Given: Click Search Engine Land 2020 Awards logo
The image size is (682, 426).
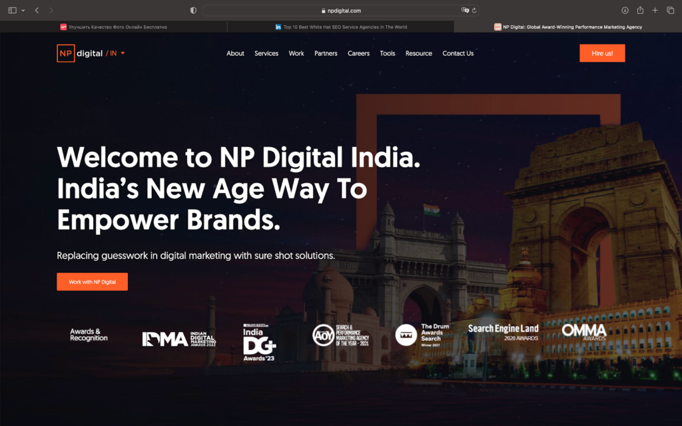Looking at the screenshot, I should point(503,332).
